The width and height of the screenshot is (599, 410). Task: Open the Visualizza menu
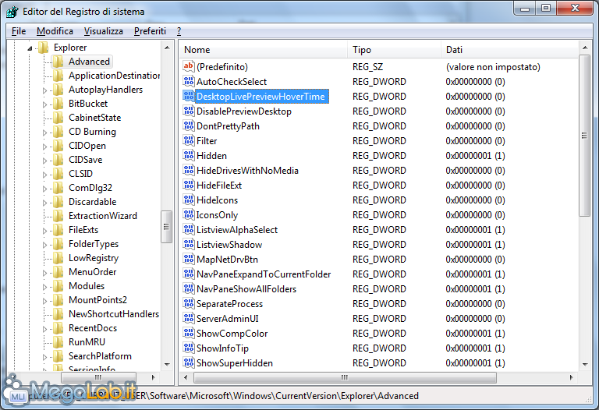(104, 31)
